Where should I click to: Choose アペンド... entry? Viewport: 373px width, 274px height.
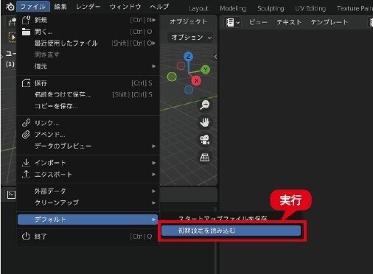88,135
